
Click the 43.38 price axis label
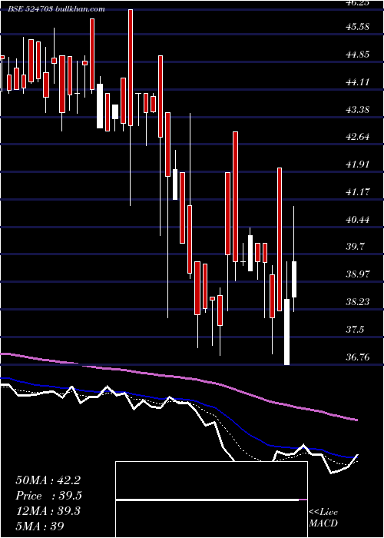(x=358, y=109)
